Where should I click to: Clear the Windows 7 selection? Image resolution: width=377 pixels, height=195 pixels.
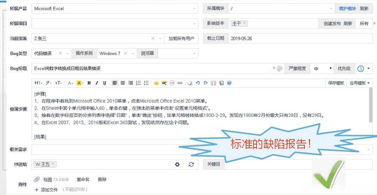[126, 53]
